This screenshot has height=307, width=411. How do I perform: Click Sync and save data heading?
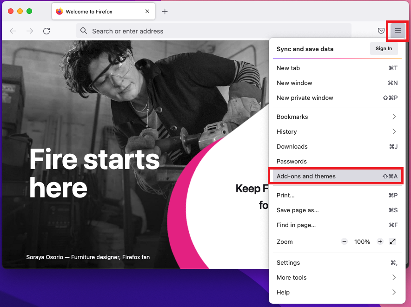(x=305, y=49)
